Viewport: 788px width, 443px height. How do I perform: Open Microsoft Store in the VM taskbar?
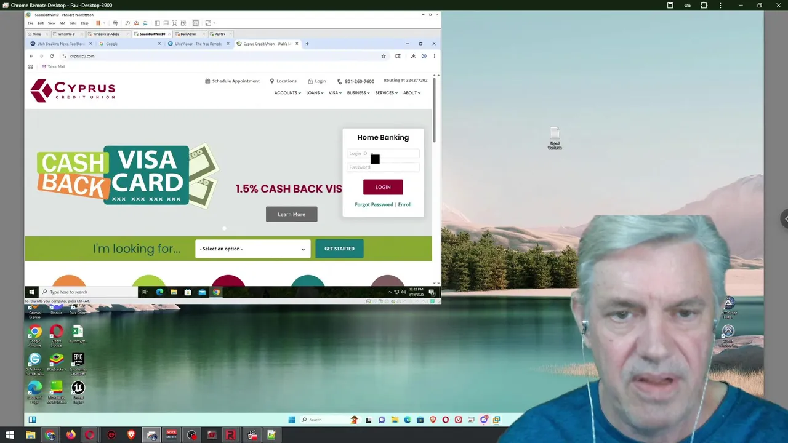pos(188,292)
